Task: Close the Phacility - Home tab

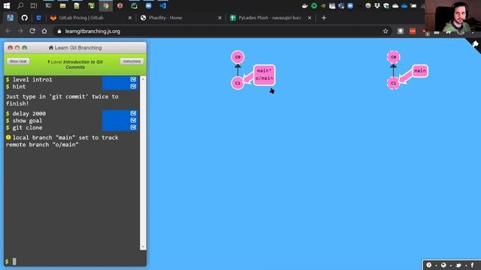Action: tap(219, 18)
